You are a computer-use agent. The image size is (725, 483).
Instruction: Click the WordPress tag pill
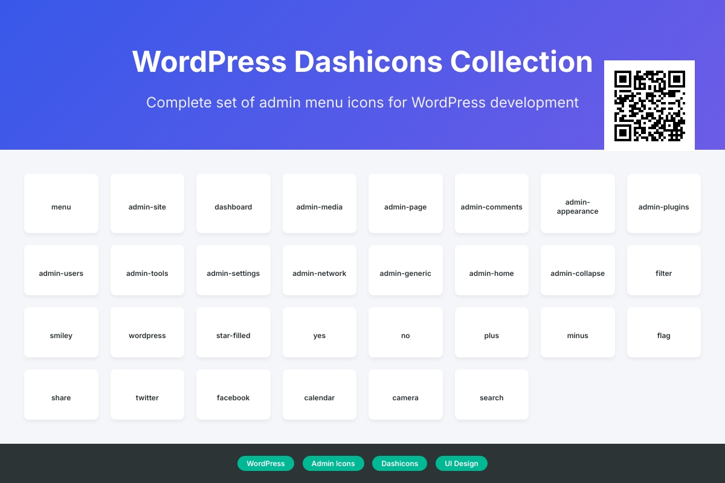click(x=266, y=464)
